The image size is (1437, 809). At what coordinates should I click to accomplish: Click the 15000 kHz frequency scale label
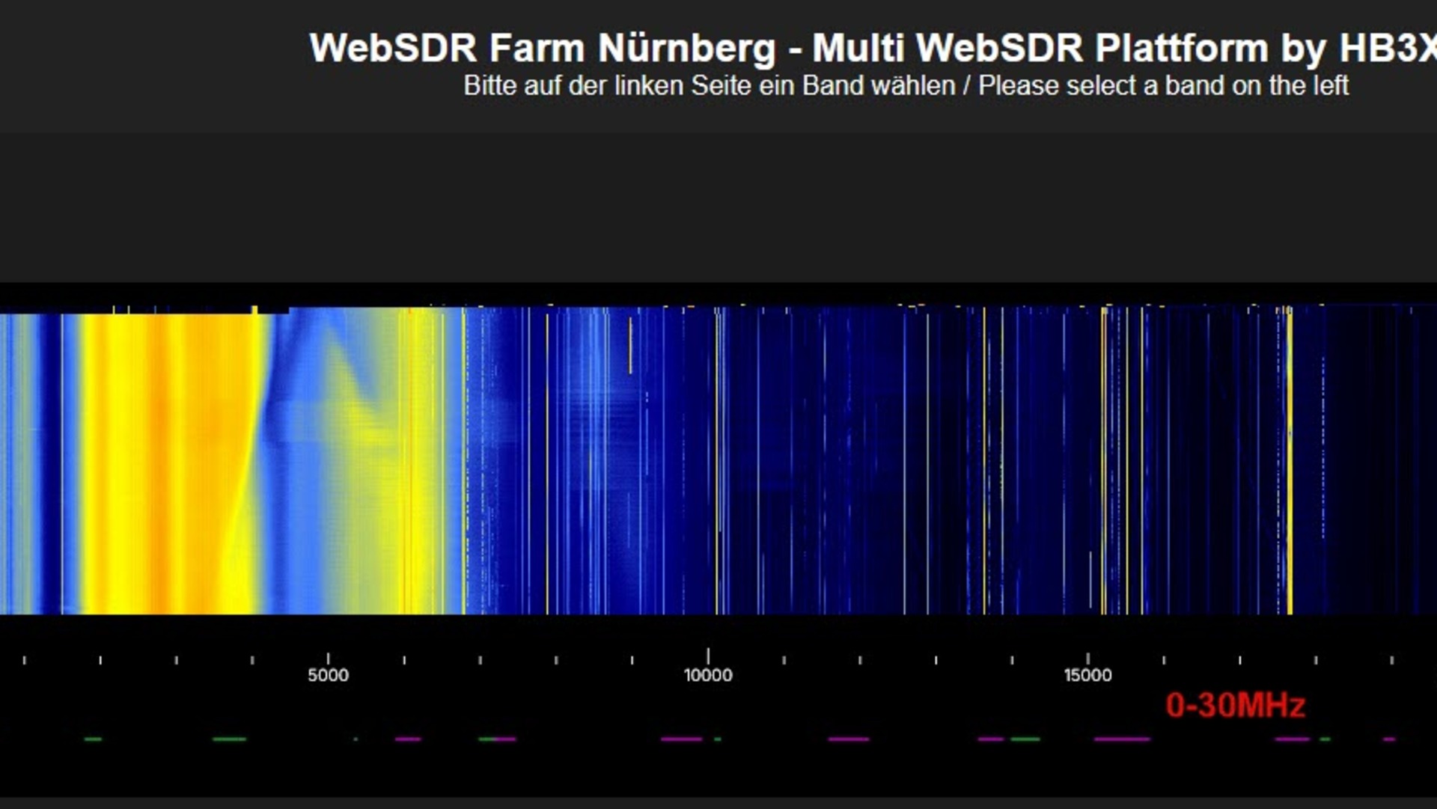[1087, 675]
